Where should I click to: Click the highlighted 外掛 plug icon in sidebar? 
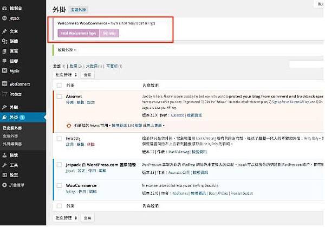pos(4,117)
